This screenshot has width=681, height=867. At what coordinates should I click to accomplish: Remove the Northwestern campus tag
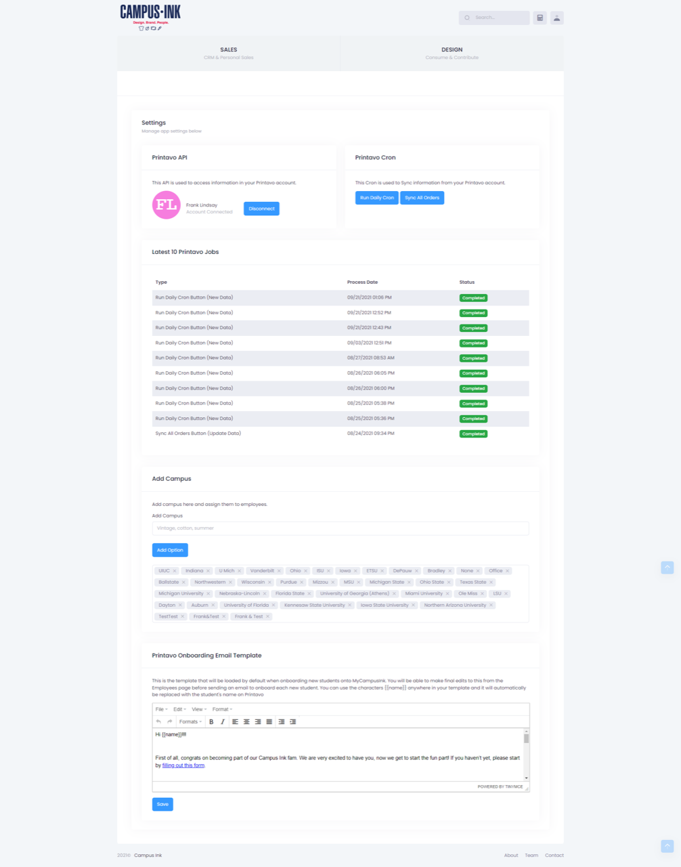[x=230, y=583]
